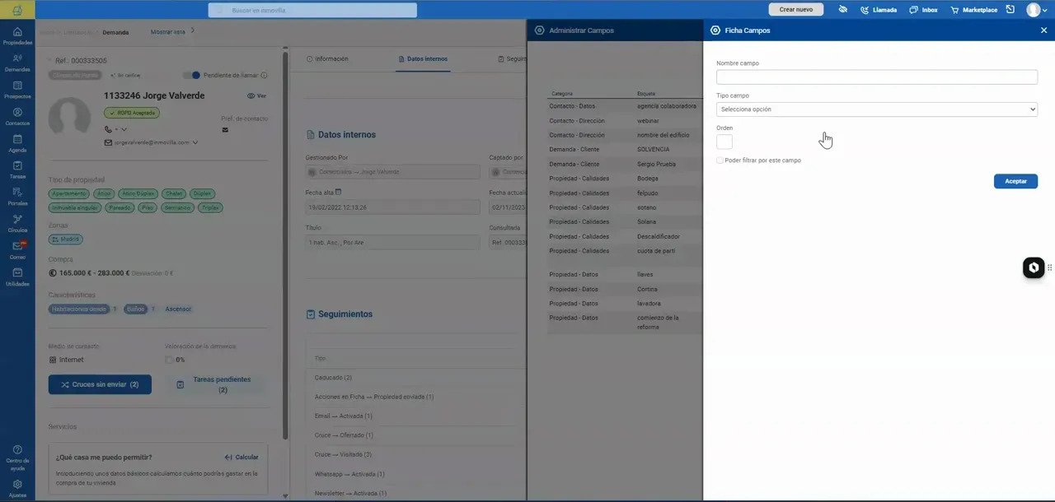Click the floating black round widget icon
Screen dimensions: 1055x502
click(1034, 267)
